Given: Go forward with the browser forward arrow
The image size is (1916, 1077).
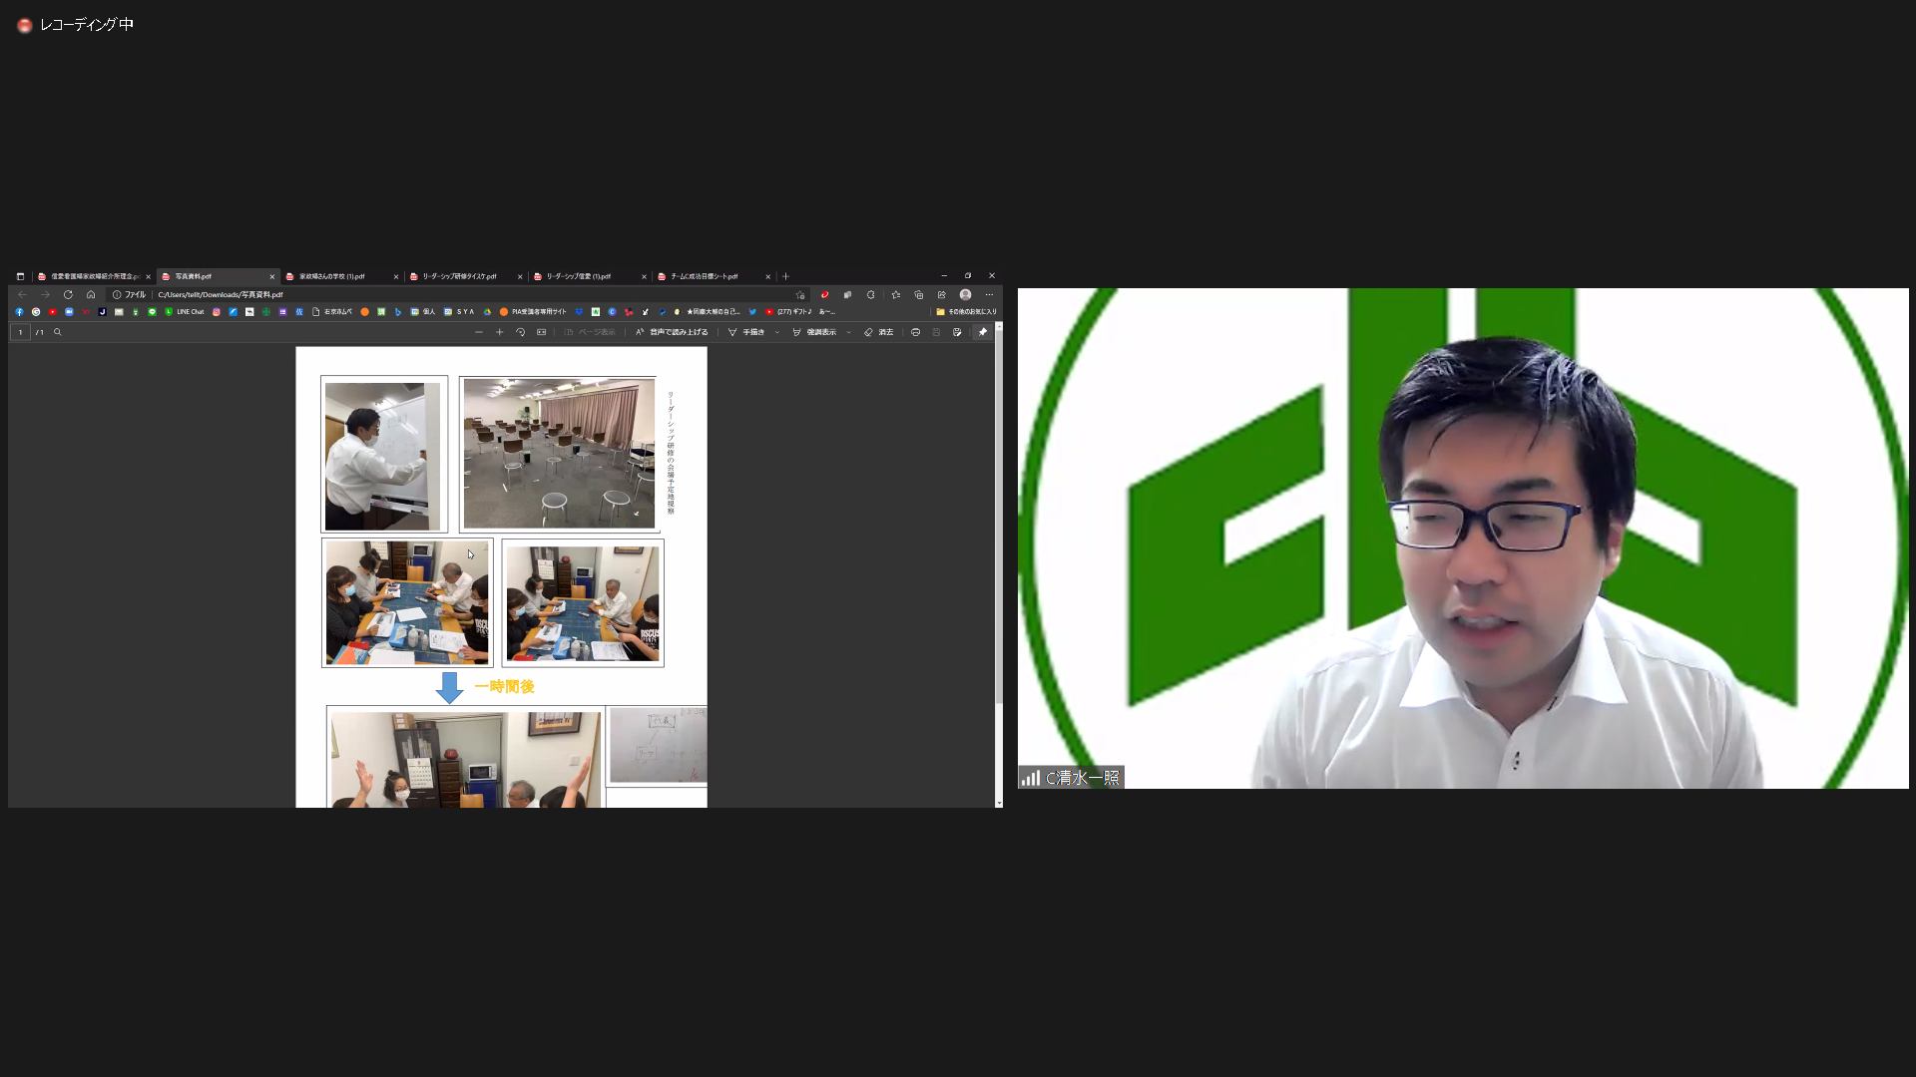Looking at the screenshot, I should tap(45, 294).
